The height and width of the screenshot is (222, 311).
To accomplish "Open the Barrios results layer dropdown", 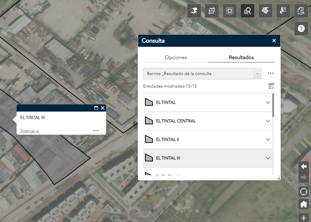I will coord(258,74).
